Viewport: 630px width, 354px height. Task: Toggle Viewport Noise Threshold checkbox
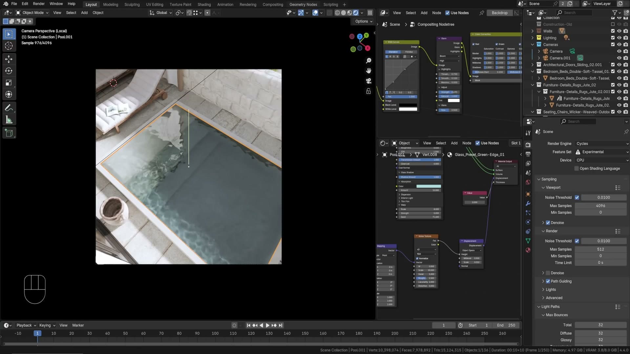[x=577, y=197]
